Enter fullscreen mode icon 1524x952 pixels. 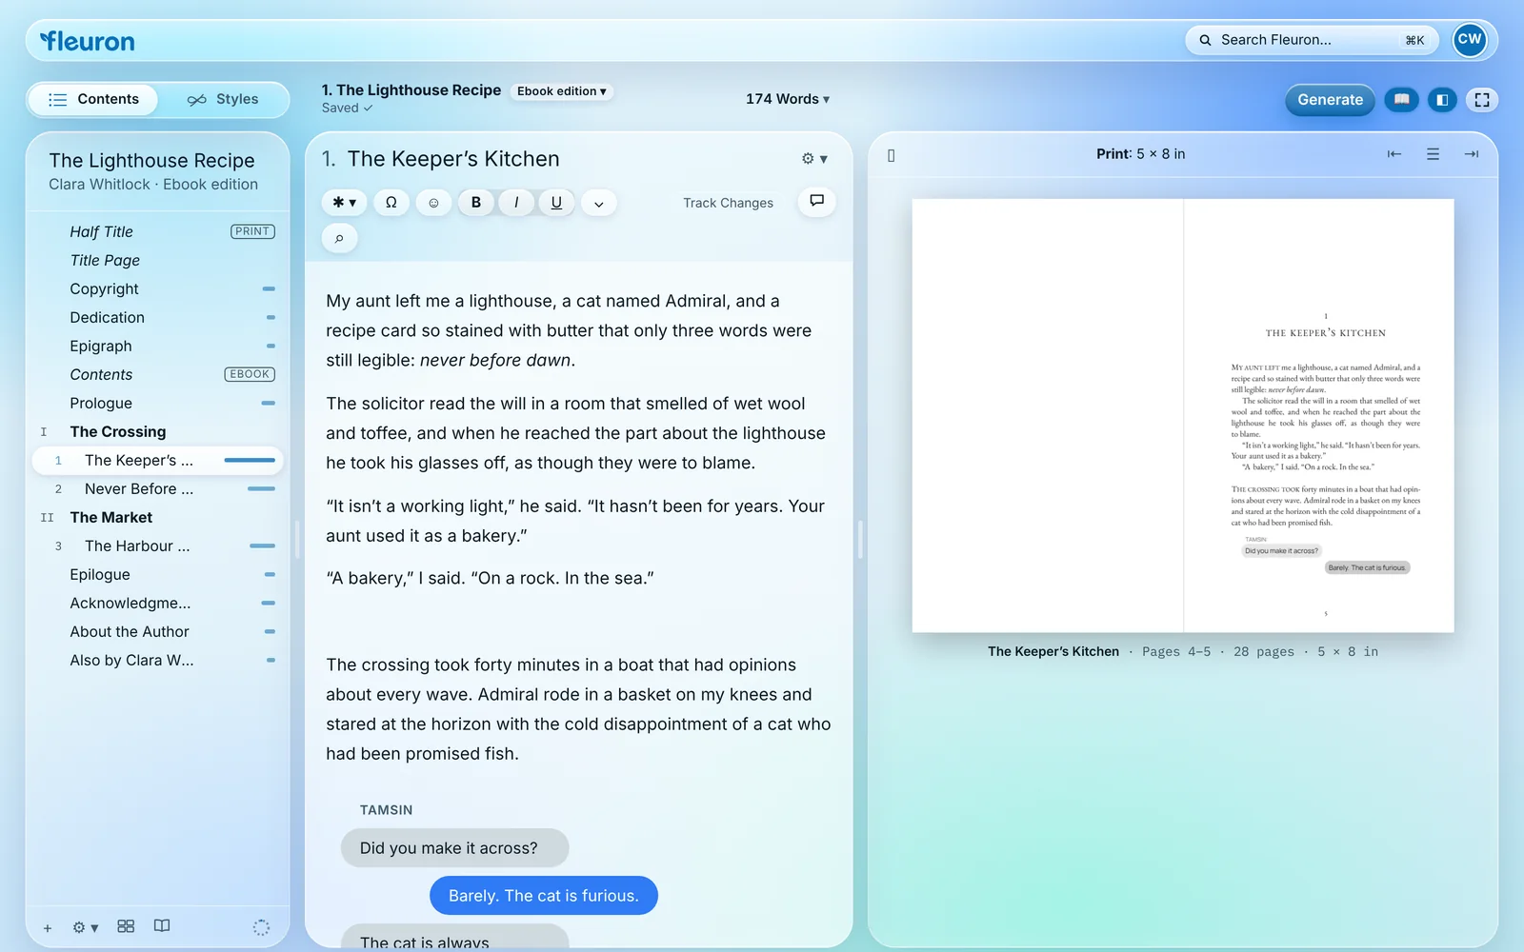1482,99
